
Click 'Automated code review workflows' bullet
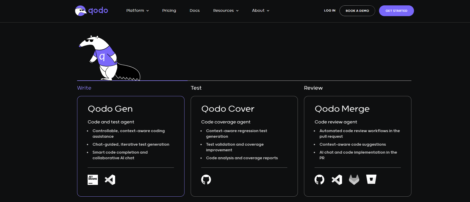(x=360, y=134)
